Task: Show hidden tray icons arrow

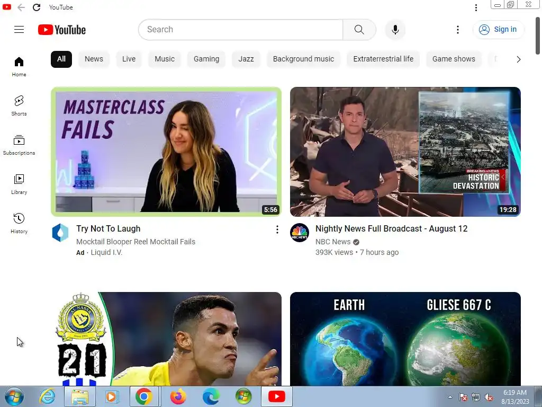Action: pyautogui.click(x=450, y=397)
